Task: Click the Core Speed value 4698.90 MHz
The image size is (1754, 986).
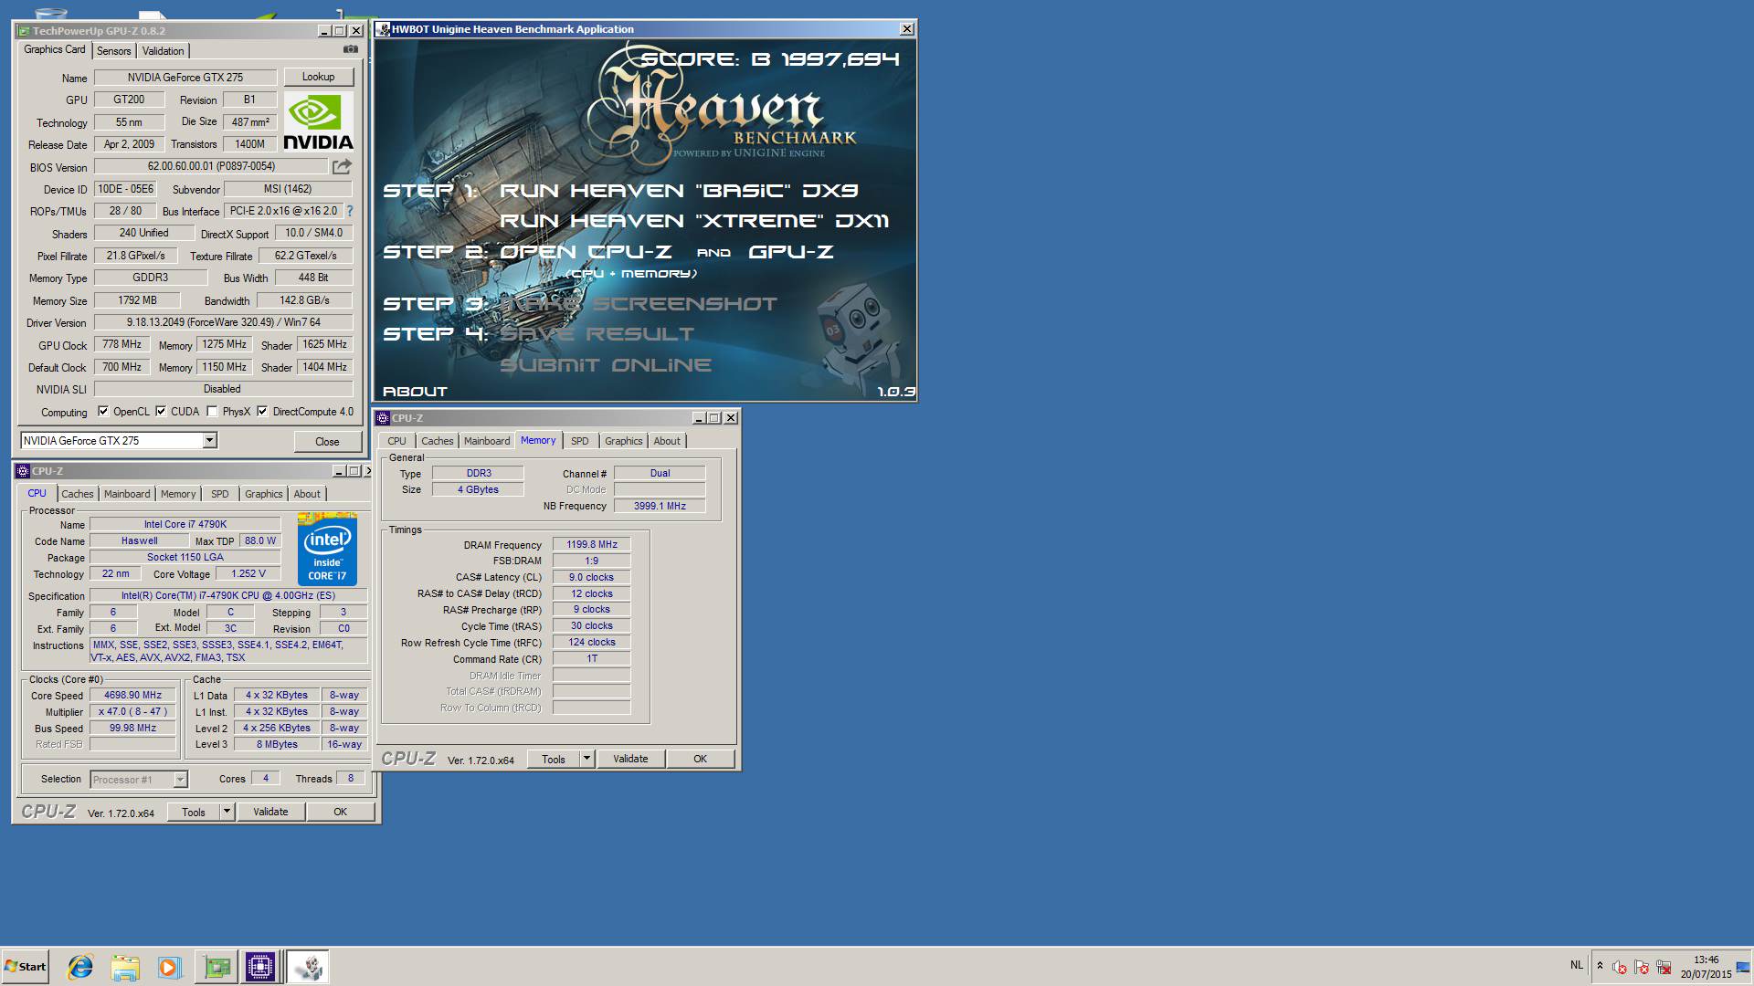Action: tap(132, 695)
